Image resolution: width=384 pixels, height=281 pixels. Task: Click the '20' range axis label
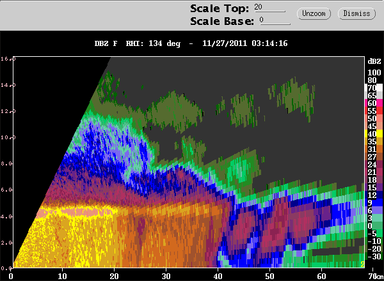click(x=114, y=277)
